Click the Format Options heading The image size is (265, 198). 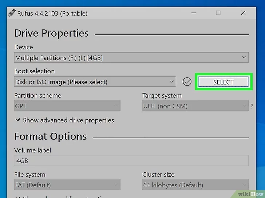51,136
